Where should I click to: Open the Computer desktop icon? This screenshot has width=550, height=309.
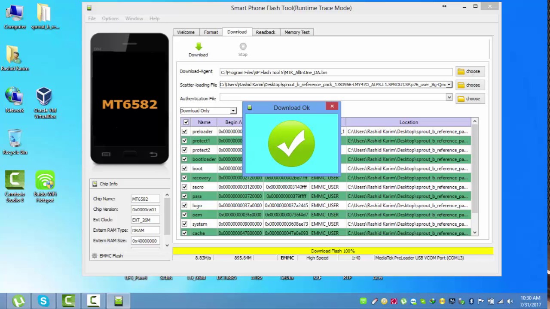(x=15, y=17)
